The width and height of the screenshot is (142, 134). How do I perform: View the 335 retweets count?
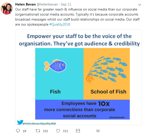point(45,131)
